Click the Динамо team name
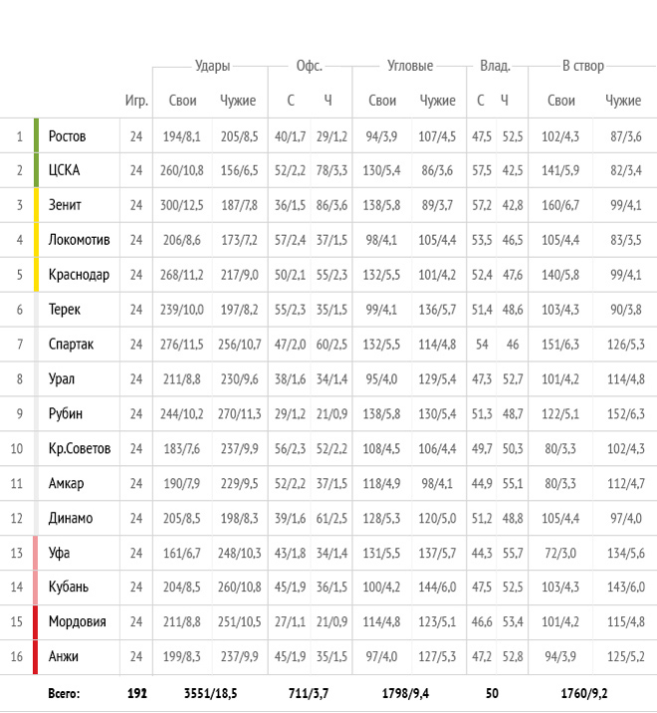This screenshot has width=657, height=713. point(71,518)
